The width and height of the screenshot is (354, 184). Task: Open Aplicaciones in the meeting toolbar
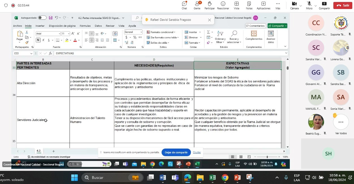pyautogui.click(x=263, y=5)
